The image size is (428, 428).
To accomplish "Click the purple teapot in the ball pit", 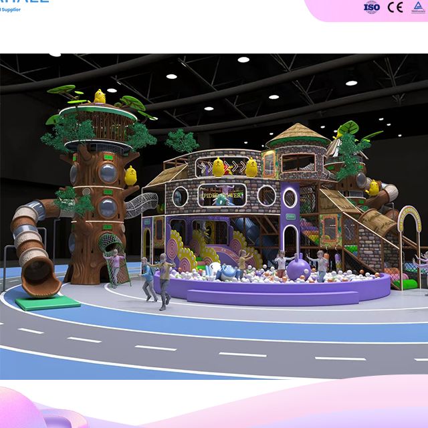I will click(x=298, y=269).
